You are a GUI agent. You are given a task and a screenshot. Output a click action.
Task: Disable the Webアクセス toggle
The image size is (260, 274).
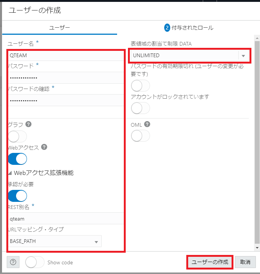tap(17, 159)
